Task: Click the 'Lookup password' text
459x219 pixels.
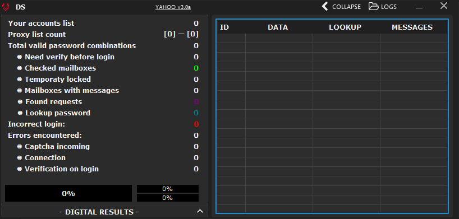Action: coord(58,113)
